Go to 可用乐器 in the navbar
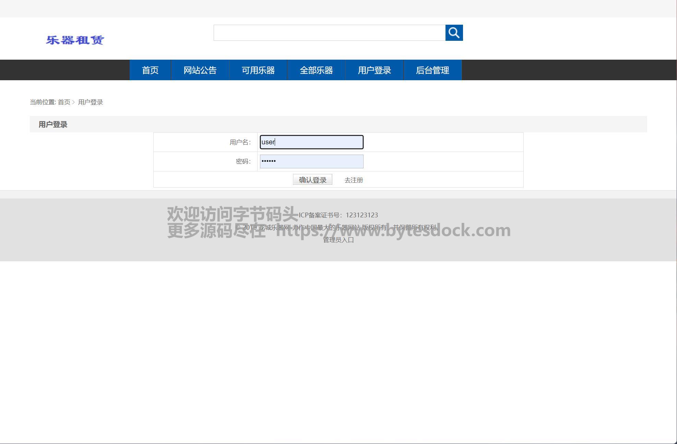 (258, 70)
